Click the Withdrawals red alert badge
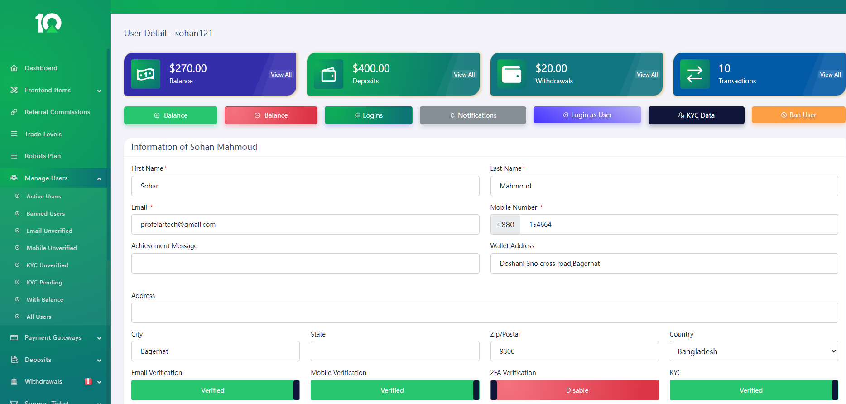This screenshot has height=404, width=846. coord(88,381)
